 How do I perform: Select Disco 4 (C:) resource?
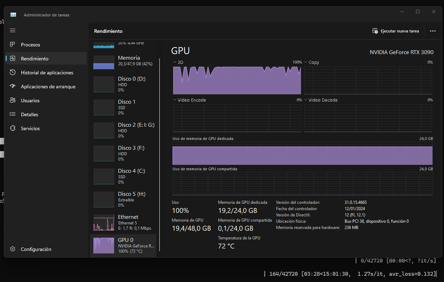pos(123,176)
